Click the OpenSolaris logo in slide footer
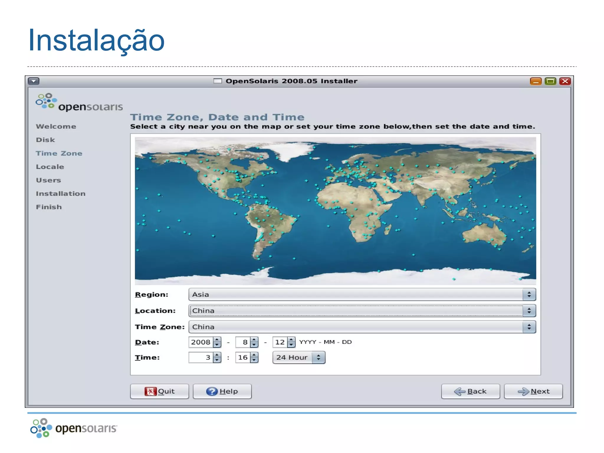Image resolution: width=604 pixels, height=453 pixels. pos(74,428)
